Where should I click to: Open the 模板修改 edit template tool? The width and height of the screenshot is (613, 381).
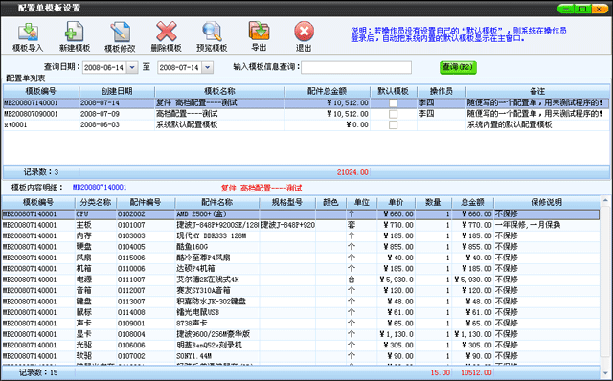(120, 36)
